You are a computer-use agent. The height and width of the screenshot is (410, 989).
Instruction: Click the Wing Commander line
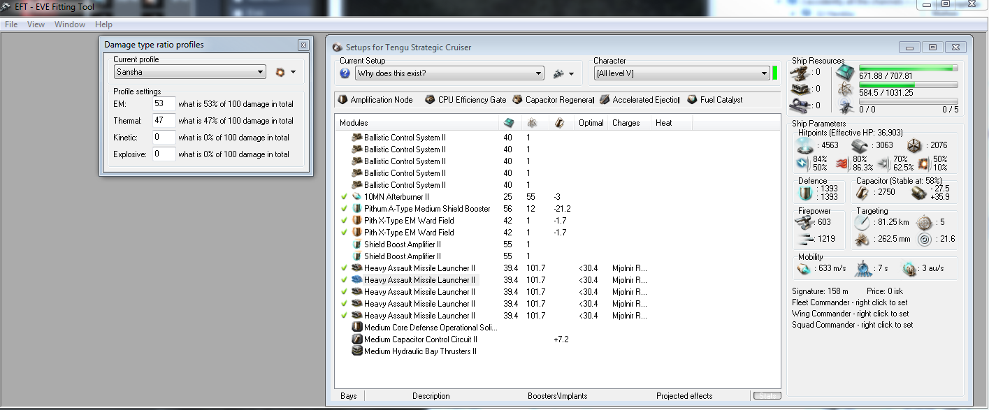pos(851,314)
